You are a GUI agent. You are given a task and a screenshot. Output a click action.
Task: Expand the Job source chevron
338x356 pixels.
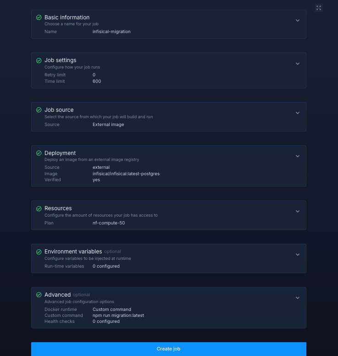click(297, 113)
